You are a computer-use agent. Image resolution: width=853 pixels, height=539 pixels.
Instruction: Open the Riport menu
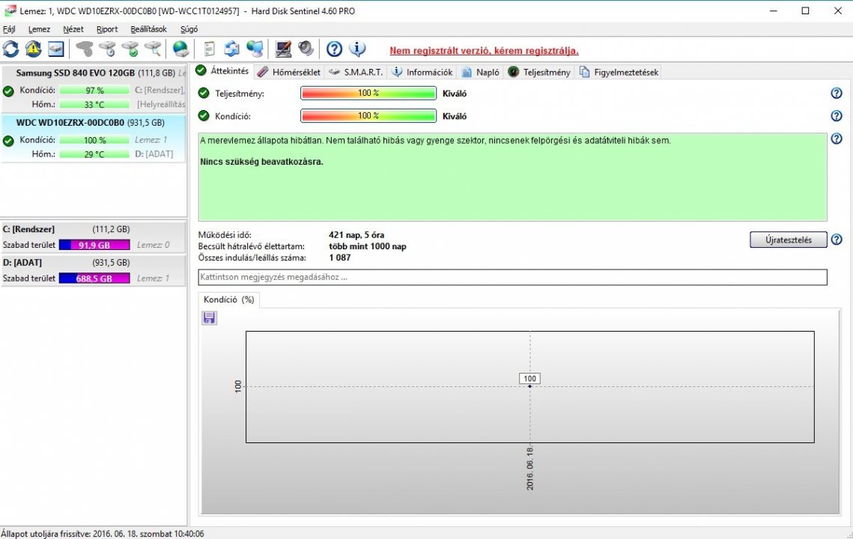point(107,29)
